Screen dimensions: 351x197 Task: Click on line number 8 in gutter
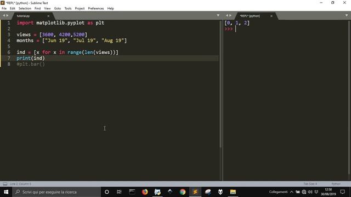point(9,64)
